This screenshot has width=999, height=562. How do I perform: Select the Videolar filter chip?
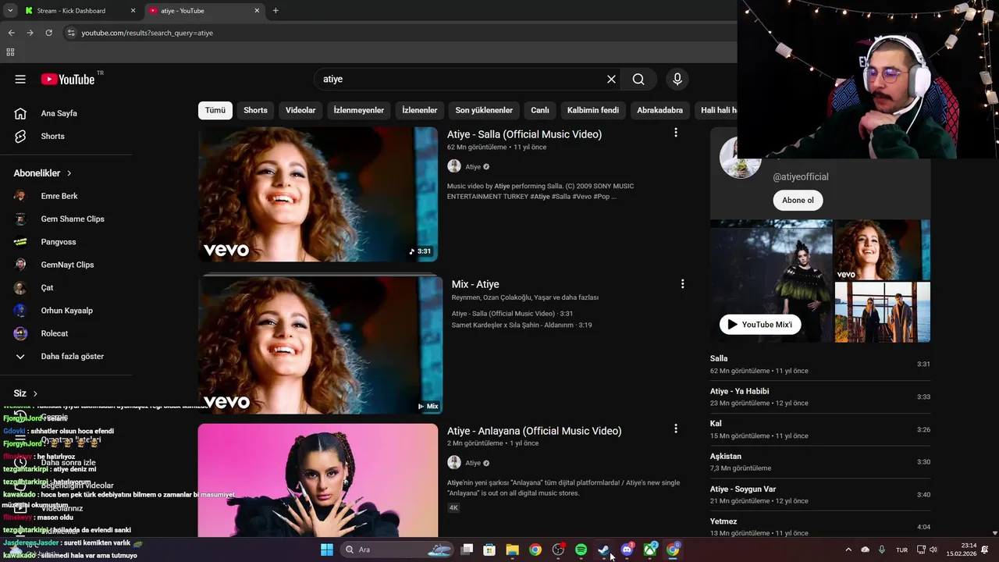pos(300,110)
